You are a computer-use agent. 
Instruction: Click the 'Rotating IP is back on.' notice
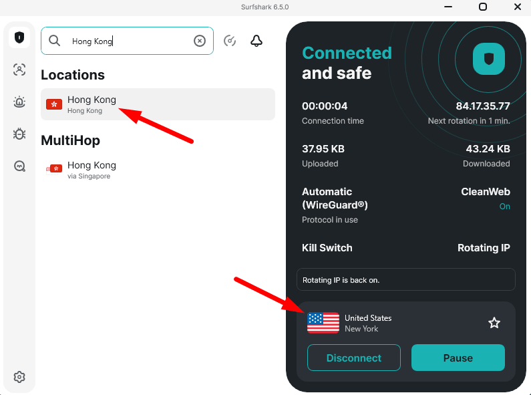point(406,279)
